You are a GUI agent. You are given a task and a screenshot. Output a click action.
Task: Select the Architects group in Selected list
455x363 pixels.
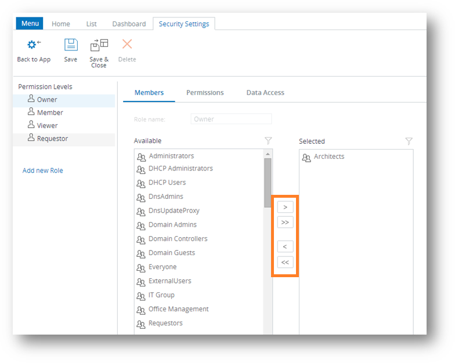(328, 157)
